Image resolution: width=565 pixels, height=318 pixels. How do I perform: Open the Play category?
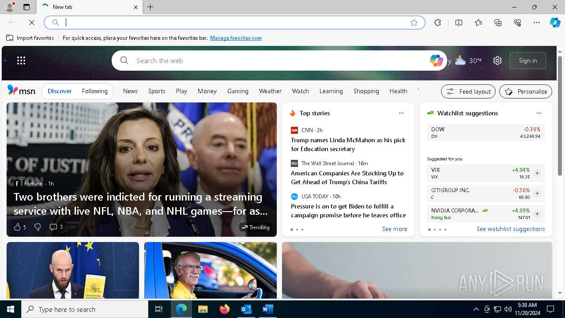(181, 91)
